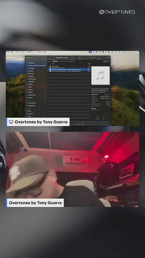Set search scope to Este Mac

click(55, 61)
